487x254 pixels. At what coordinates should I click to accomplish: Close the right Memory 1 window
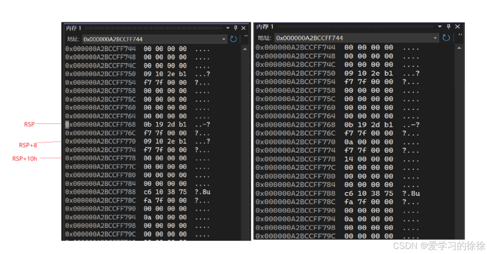pyautogui.click(x=457, y=27)
